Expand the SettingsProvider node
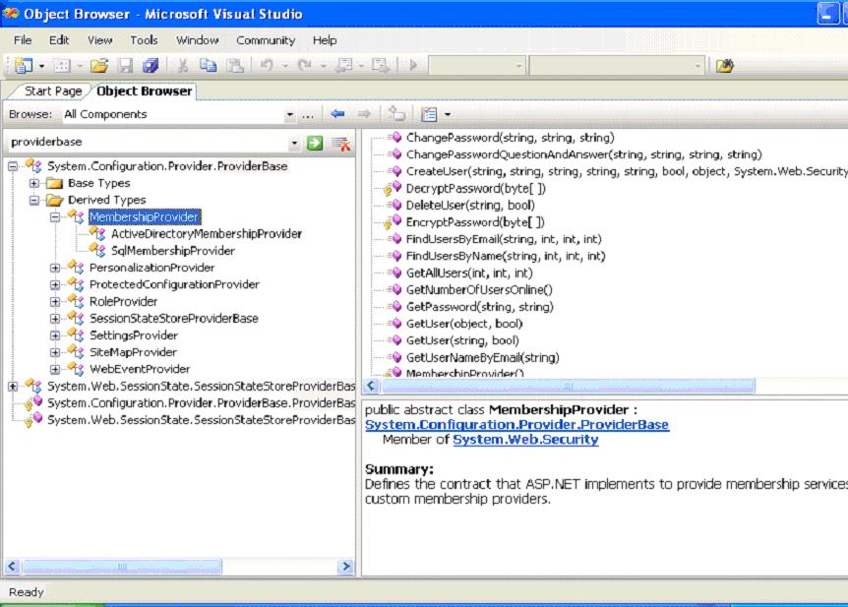Viewport: 848px width, 607px height. click(x=55, y=335)
